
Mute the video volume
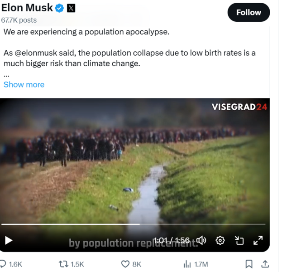[x=201, y=240]
